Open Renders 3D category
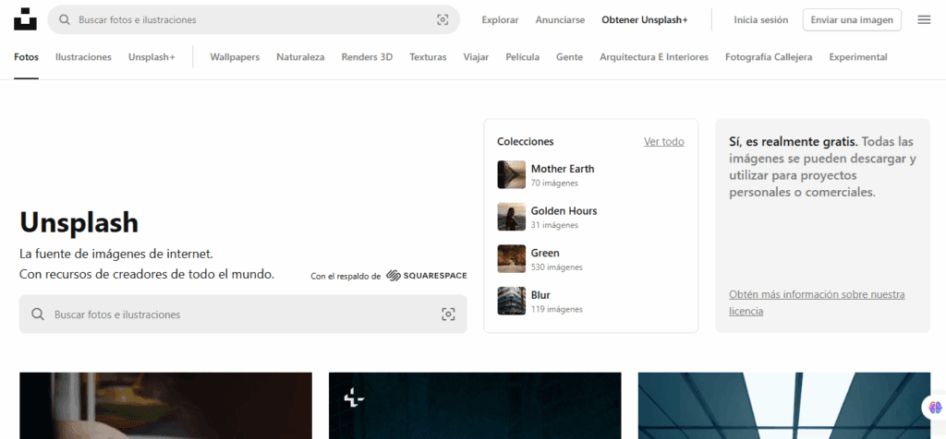The height and width of the screenshot is (439, 946). (x=367, y=57)
